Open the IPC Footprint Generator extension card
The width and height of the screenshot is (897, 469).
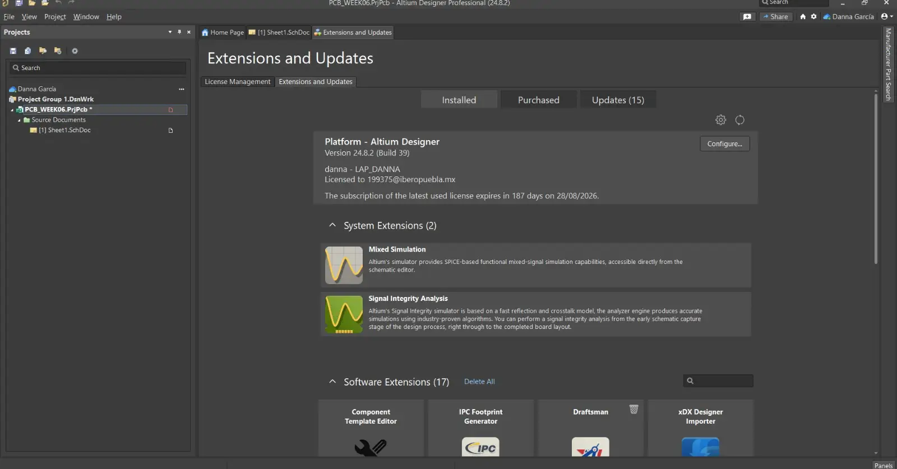point(481,428)
